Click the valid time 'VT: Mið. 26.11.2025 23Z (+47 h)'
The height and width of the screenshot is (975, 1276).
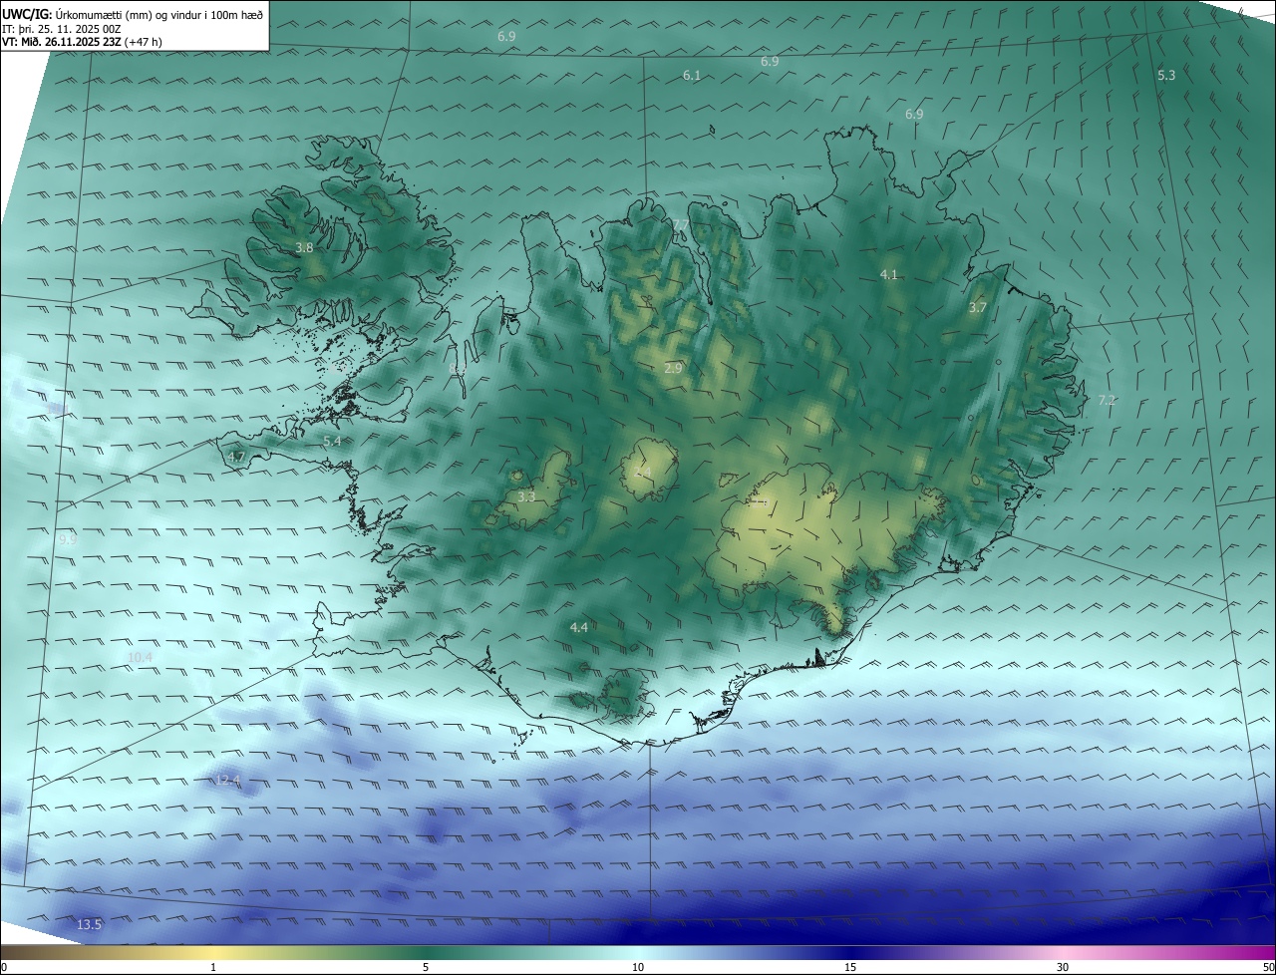click(82, 42)
